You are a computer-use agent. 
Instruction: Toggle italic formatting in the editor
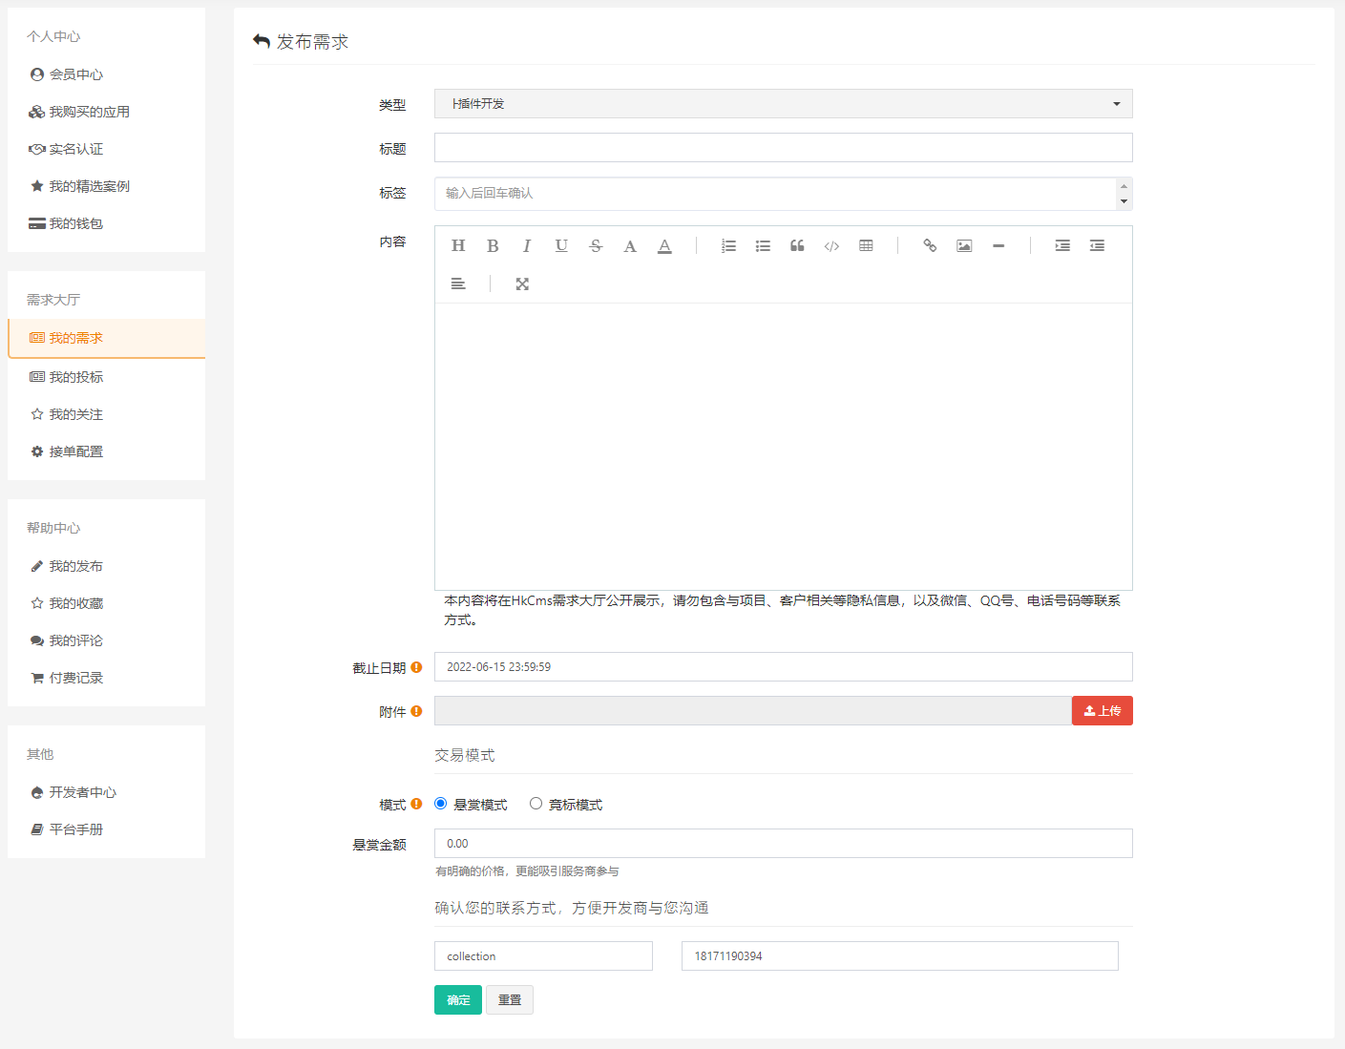click(527, 246)
